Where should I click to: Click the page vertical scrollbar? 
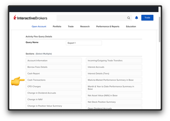tap(160, 29)
